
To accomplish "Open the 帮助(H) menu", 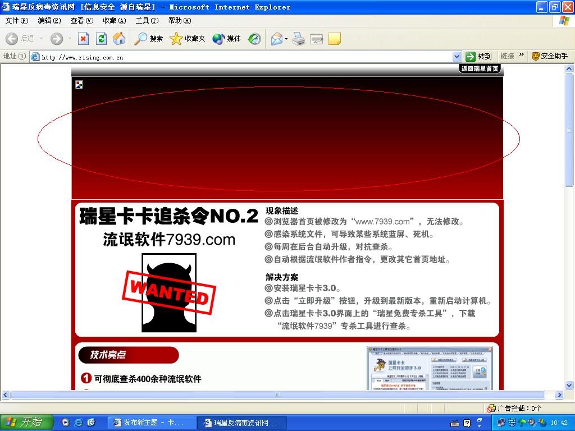I will pyautogui.click(x=180, y=21).
